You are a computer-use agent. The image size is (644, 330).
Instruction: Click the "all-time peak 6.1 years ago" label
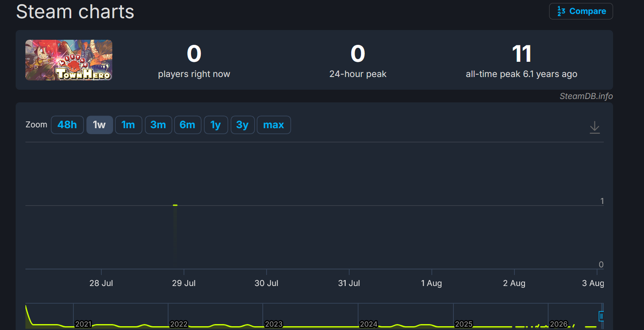(522, 74)
